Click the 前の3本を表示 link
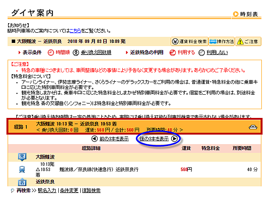 click(x=114, y=138)
